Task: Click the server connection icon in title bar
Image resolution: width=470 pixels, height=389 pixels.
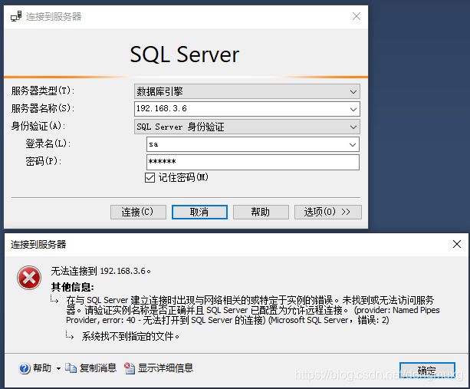Action: point(16,16)
